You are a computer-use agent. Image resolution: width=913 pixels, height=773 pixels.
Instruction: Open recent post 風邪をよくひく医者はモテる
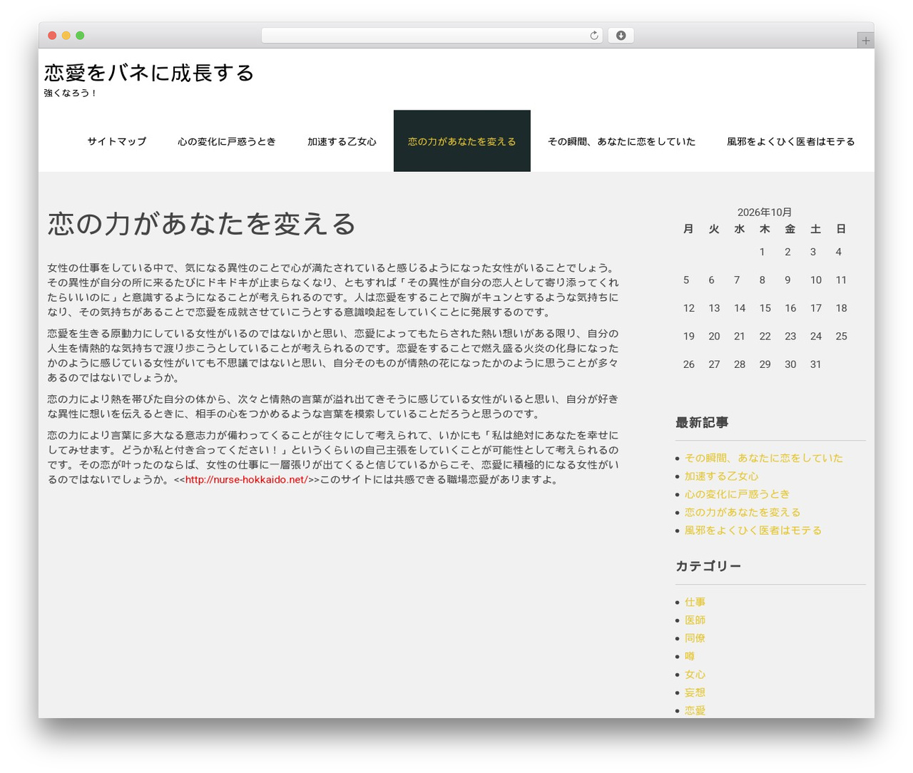(753, 530)
